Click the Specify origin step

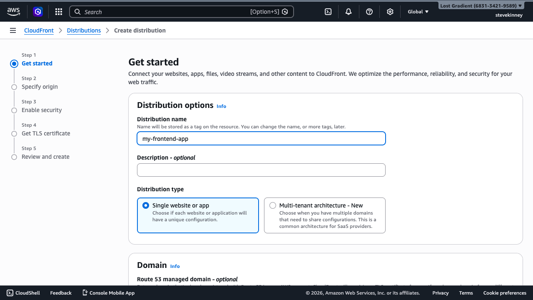(x=40, y=87)
